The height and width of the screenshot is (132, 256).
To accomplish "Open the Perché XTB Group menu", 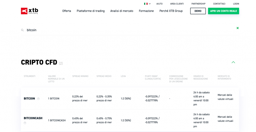I will 171,11.
